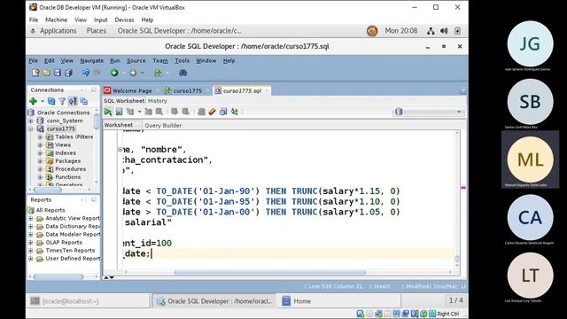
Task: Click the binoculars Find DB Object icon
Action: 183,73
